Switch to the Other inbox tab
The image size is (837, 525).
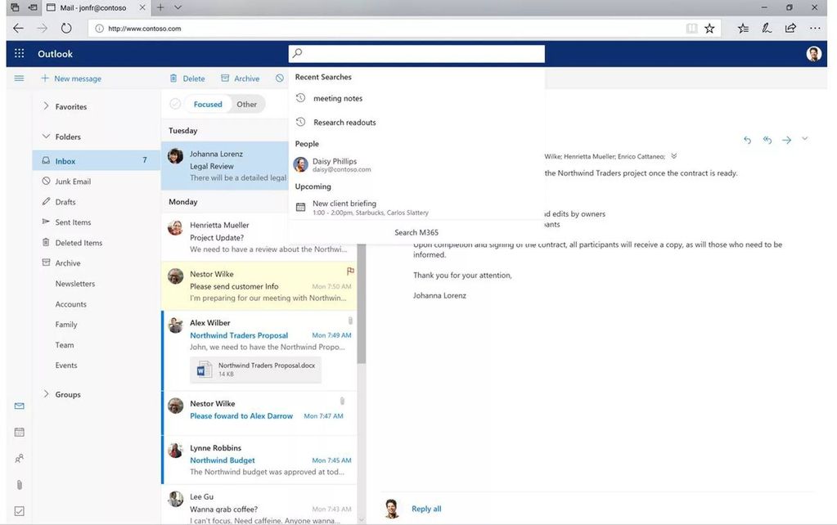(246, 104)
